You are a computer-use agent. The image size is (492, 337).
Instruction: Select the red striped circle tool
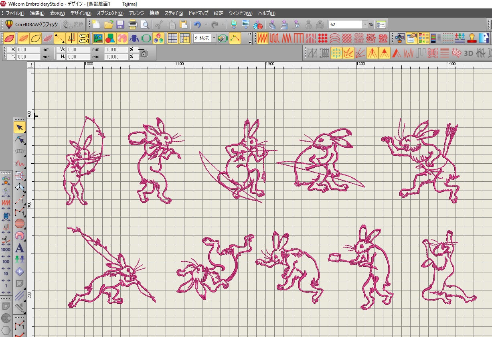[19, 223]
